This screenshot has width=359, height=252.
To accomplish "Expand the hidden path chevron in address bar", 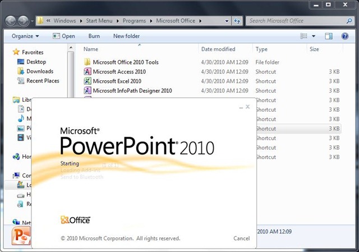I will click(x=48, y=21).
